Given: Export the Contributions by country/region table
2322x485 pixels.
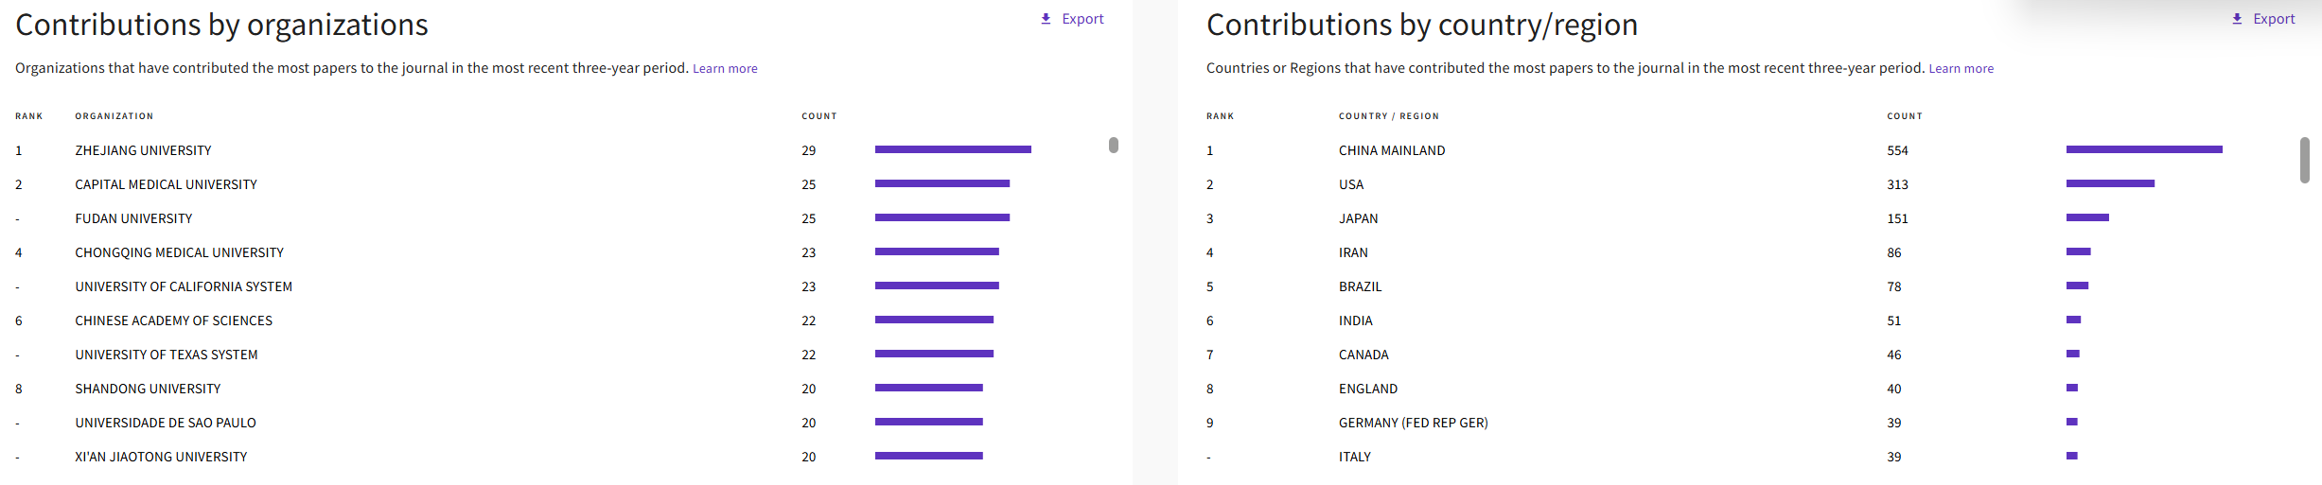Looking at the screenshot, I should click(2263, 19).
